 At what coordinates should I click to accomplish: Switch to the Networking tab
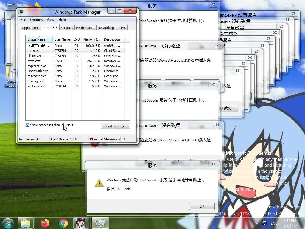[x=106, y=28]
